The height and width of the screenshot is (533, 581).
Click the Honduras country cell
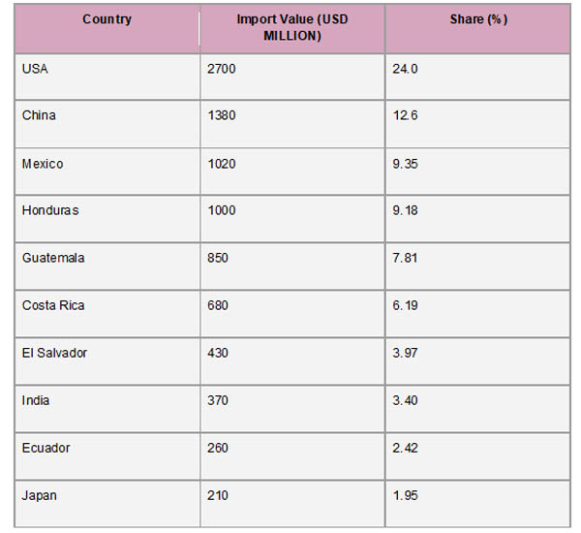tap(107, 219)
